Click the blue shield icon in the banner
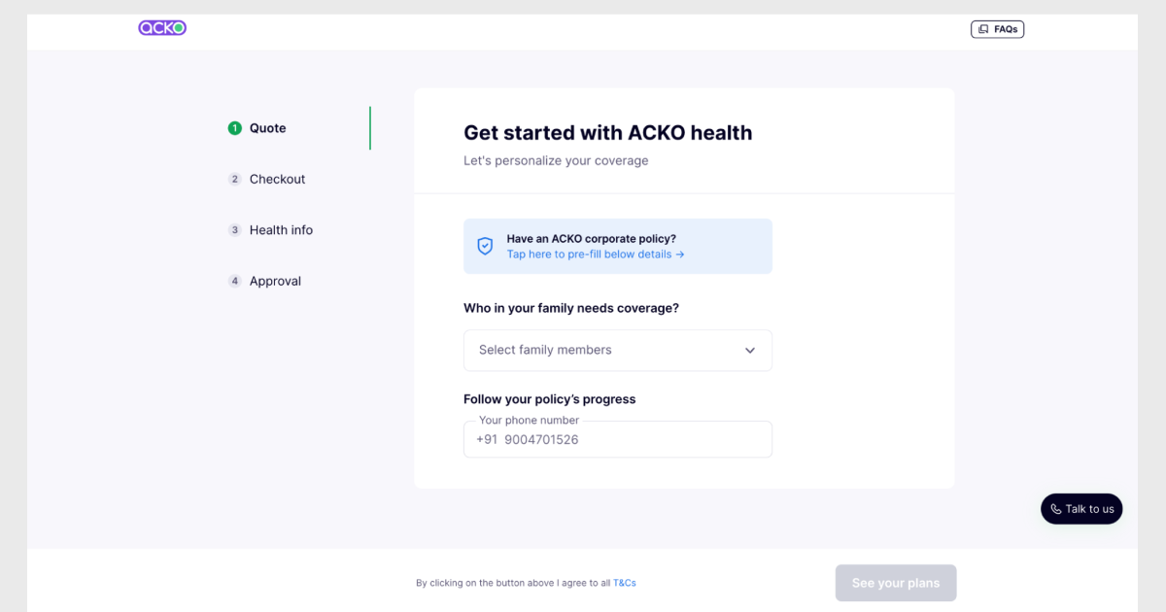Screen dimensions: 1166x612 point(483,246)
